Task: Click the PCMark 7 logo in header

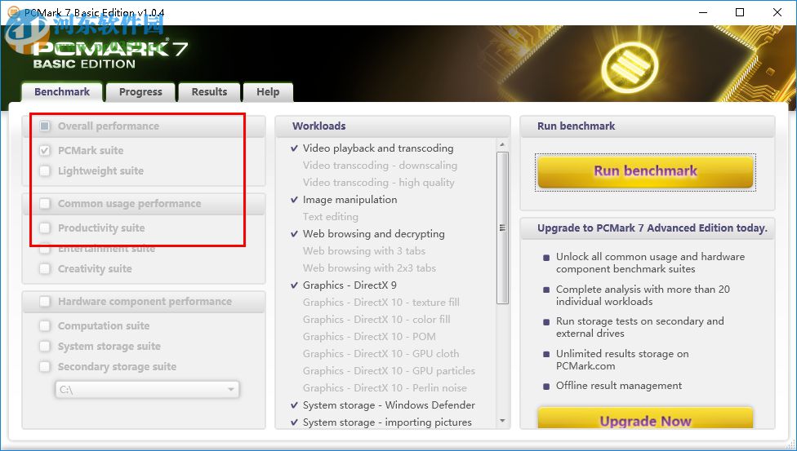Action: 109,53
